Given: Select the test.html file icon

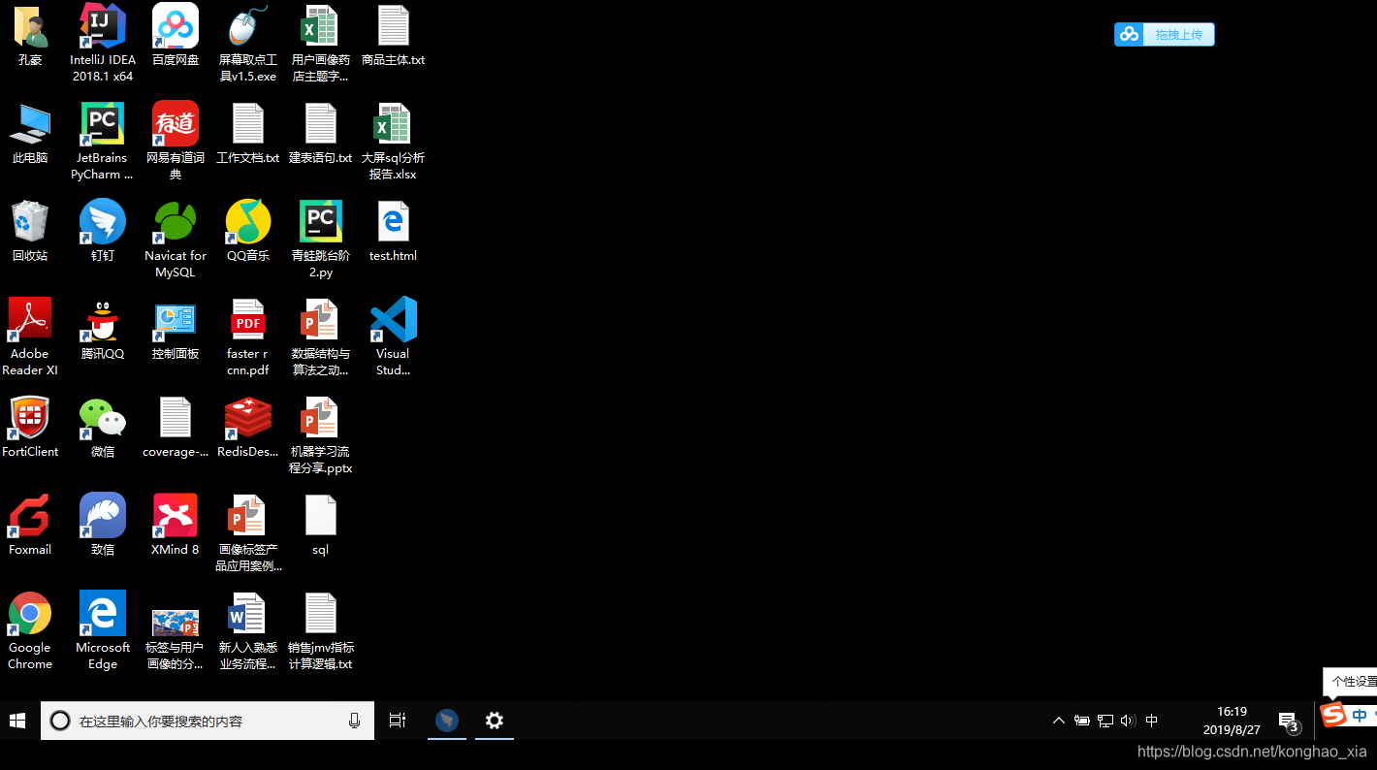Looking at the screenshot, I should coord(393,232).
